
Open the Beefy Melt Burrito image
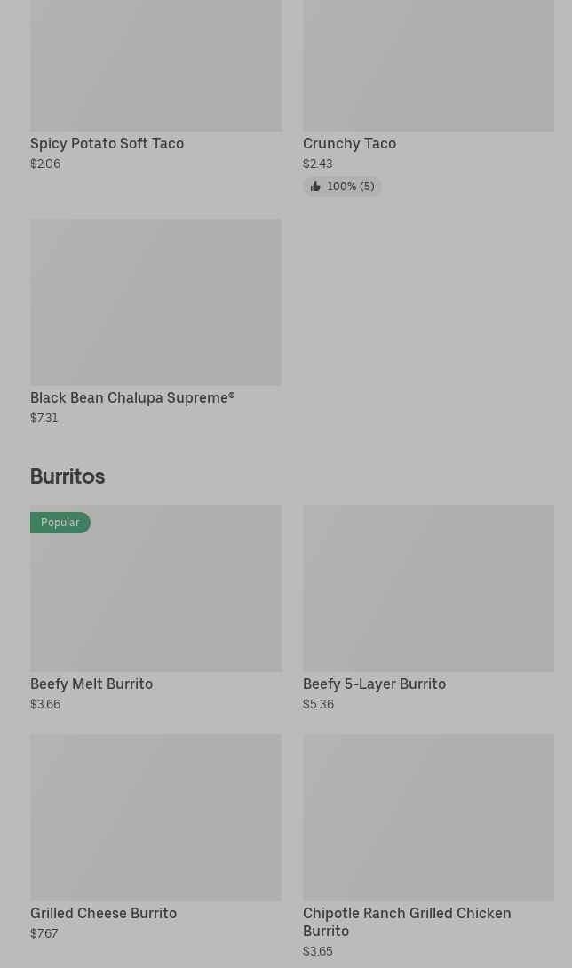tap(155, 596)
